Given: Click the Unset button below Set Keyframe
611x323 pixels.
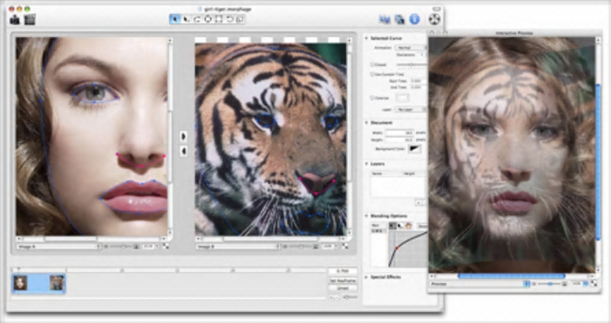Looking at the screenshot, I should 343,288.
